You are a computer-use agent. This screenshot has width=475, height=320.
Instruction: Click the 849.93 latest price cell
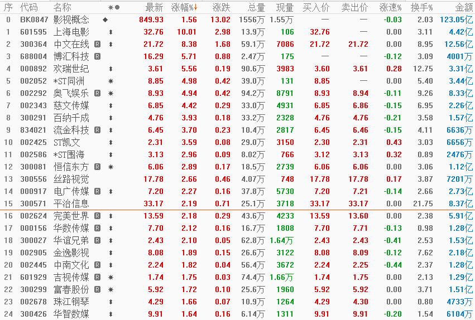point(151,20)
